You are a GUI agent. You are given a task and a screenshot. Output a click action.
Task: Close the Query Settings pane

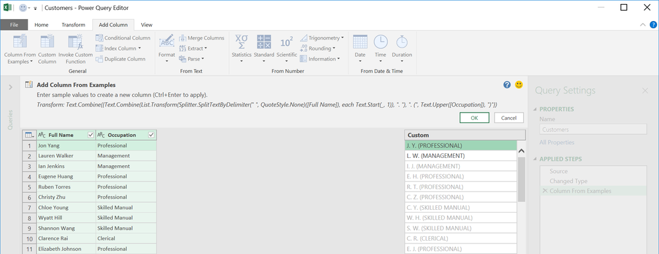pyautogui.click(x=645, y=90)
